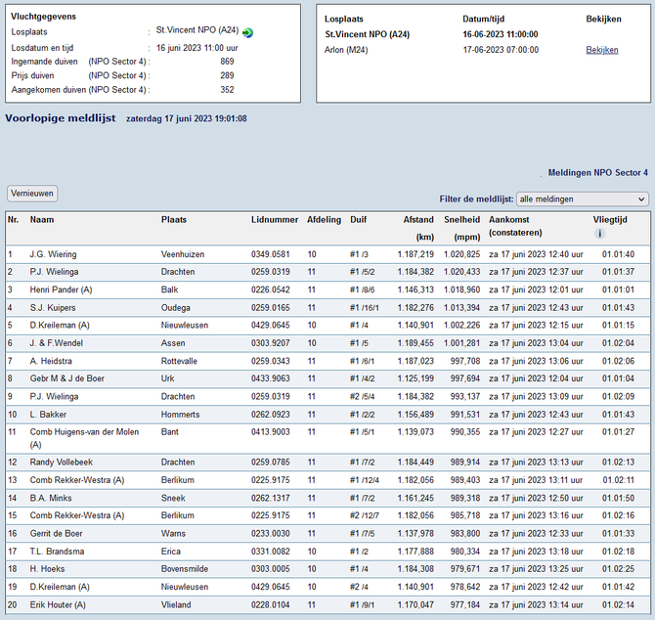Click Randy Vollebeek name
The width and height of the screenshot is (655, 620).
[x=61, y=463]
